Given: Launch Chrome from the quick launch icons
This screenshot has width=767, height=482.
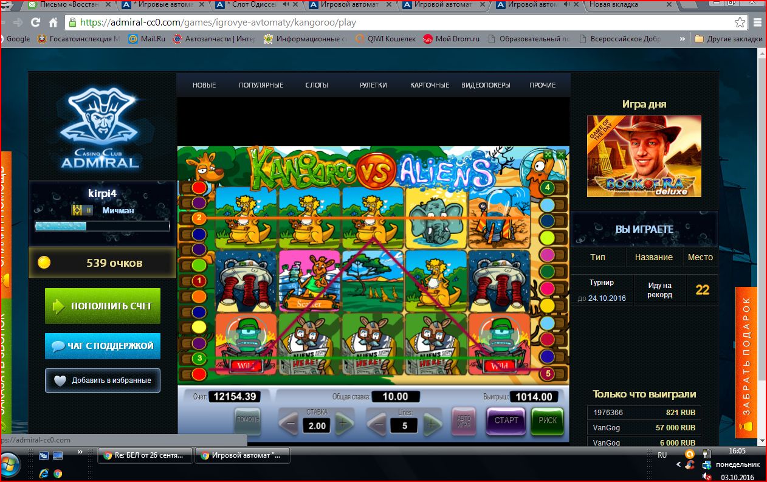Looking at the screenshot, I should (58, 473).
